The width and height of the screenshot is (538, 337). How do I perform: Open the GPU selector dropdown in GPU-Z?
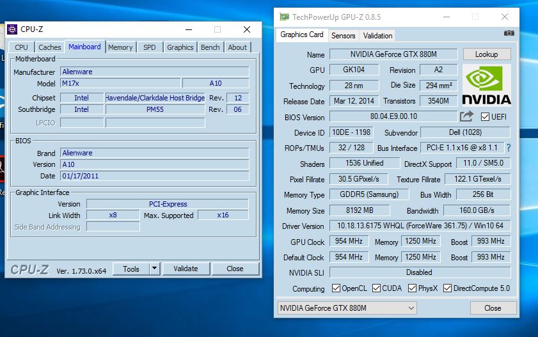tap(347, 308)
